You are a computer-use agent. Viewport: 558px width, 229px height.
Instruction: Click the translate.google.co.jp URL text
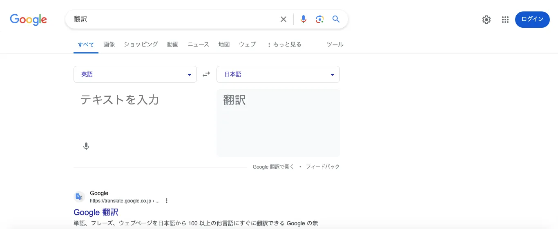pos(125,201)
